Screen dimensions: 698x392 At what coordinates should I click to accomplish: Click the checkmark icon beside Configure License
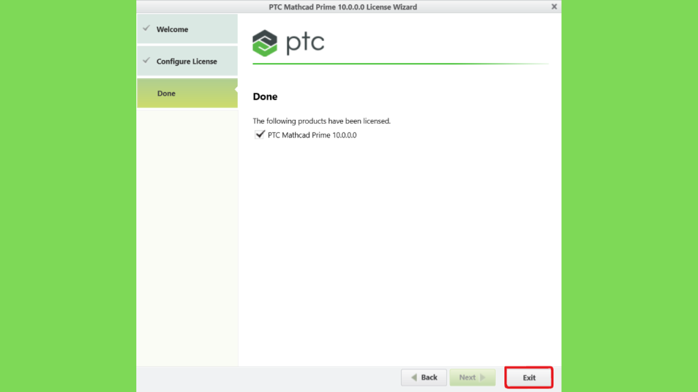coord(147,61)
